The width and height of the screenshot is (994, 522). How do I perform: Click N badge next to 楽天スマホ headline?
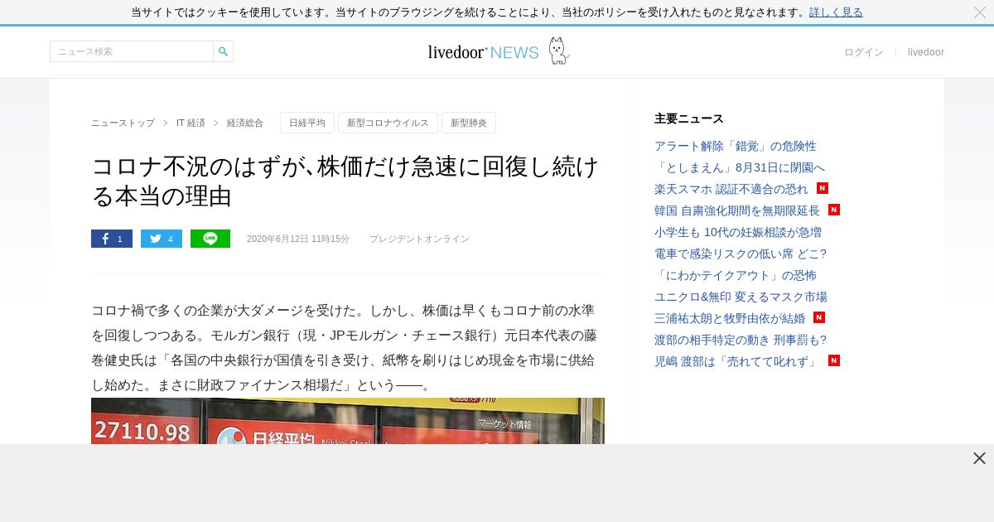pyautogui.click(x=823, y=188)
